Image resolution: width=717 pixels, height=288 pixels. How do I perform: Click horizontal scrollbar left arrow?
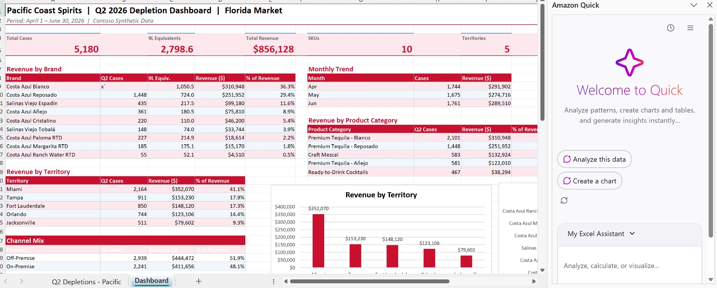[286, 282]
